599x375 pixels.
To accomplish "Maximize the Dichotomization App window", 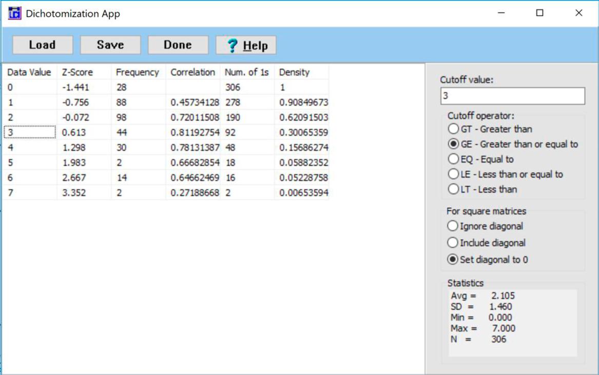I will coord(539,13).
